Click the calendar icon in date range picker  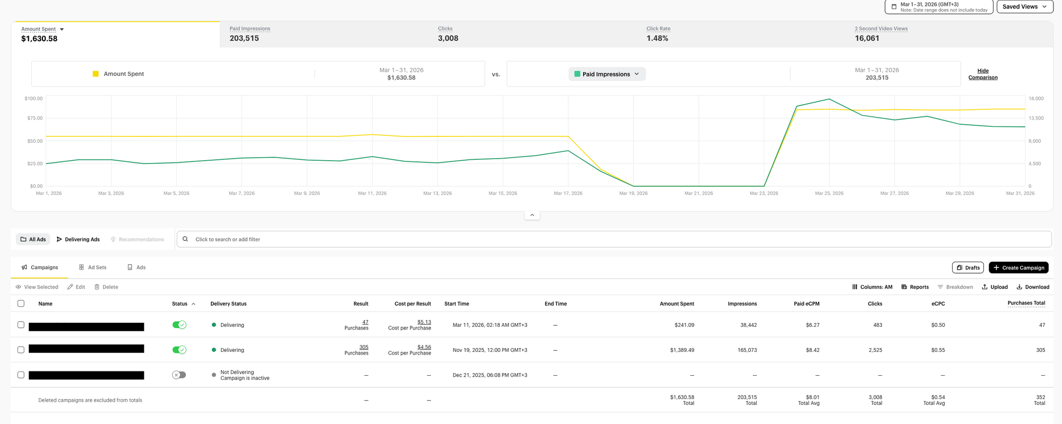[894, 7]
